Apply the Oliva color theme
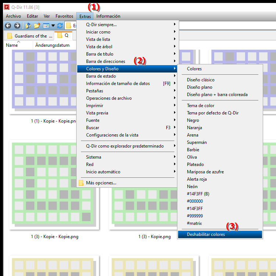276x276 pixels. point(220,157)
